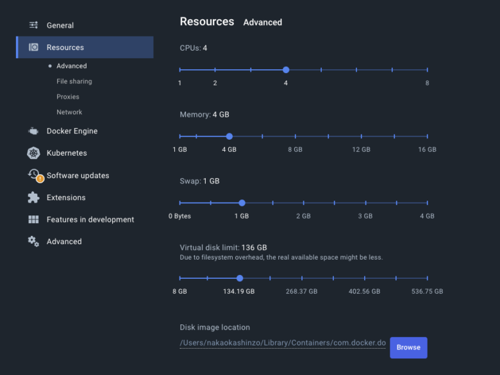
Task: Click the 2 GB swap label
Action: [x=303, y=216]
